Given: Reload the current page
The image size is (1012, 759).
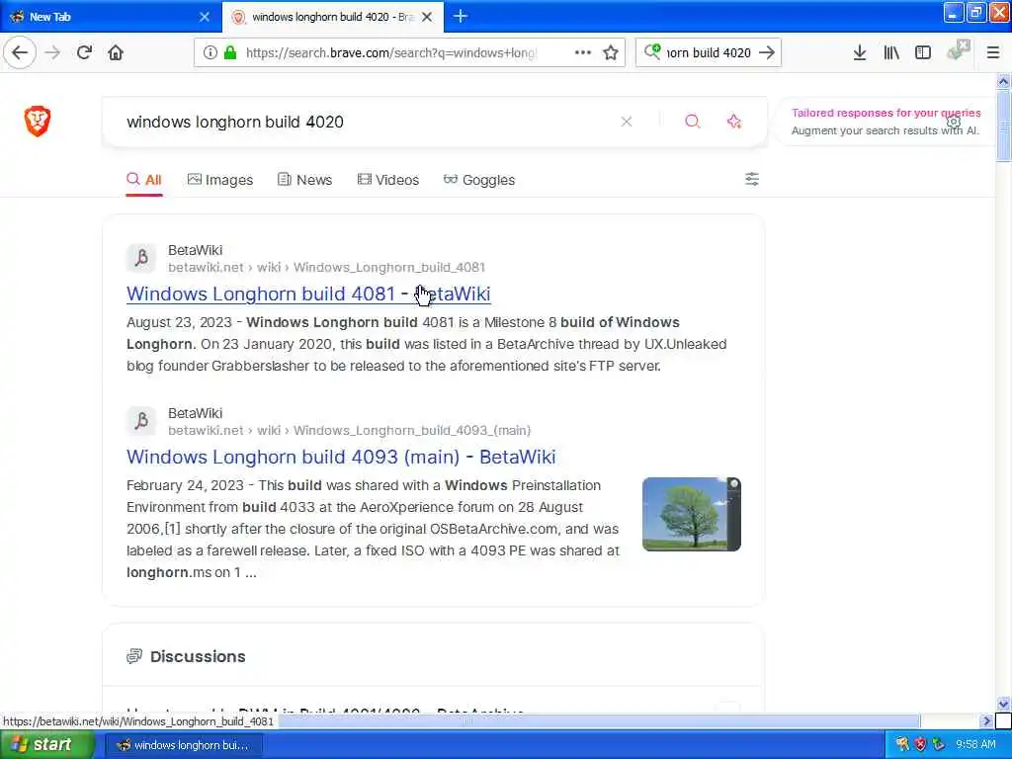Looking at the screenshot, I should pos(84,52).
